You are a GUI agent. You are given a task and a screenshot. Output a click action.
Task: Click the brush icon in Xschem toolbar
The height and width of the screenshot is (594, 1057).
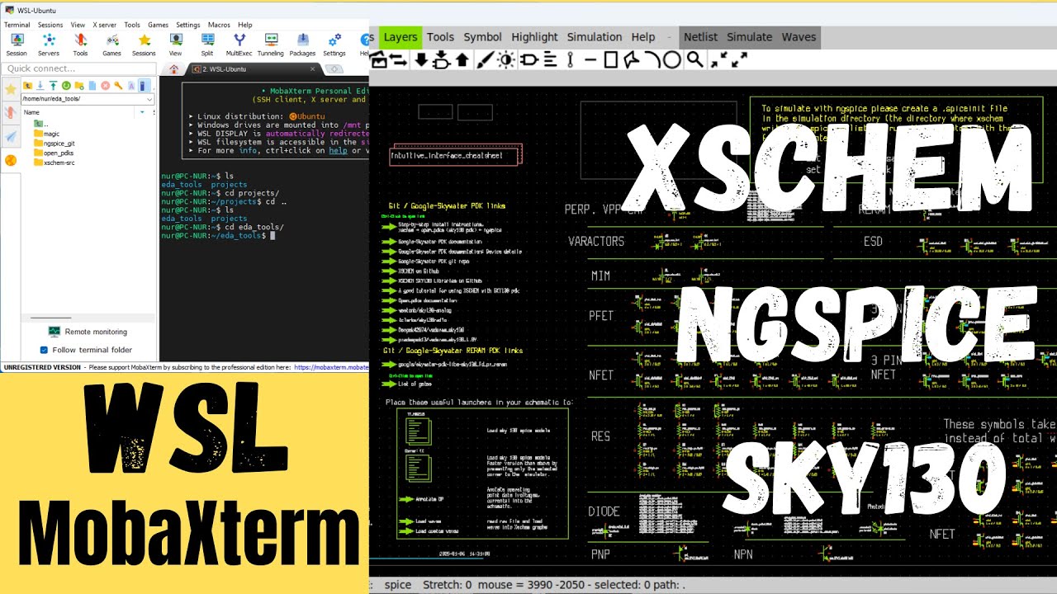[x=485, y=59]
